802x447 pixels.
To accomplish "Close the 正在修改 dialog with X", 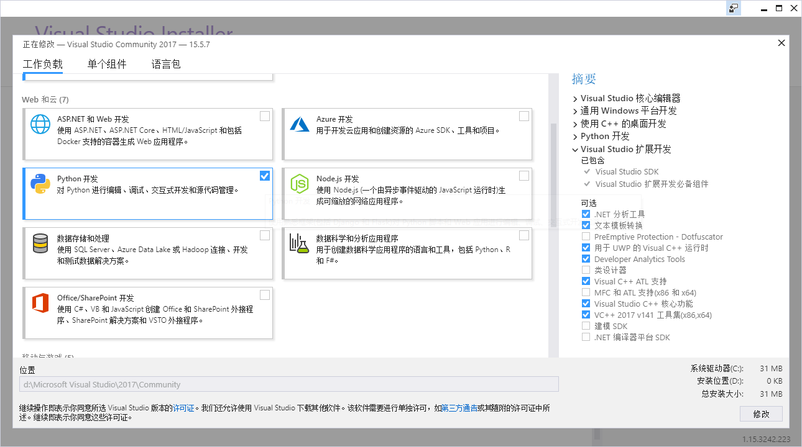I will (781, 43).
